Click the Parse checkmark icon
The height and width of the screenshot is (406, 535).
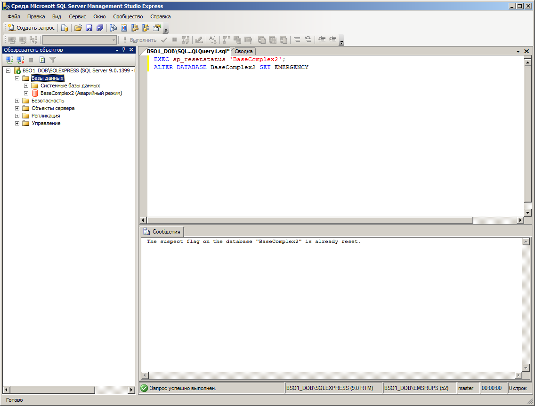(164, 40)
